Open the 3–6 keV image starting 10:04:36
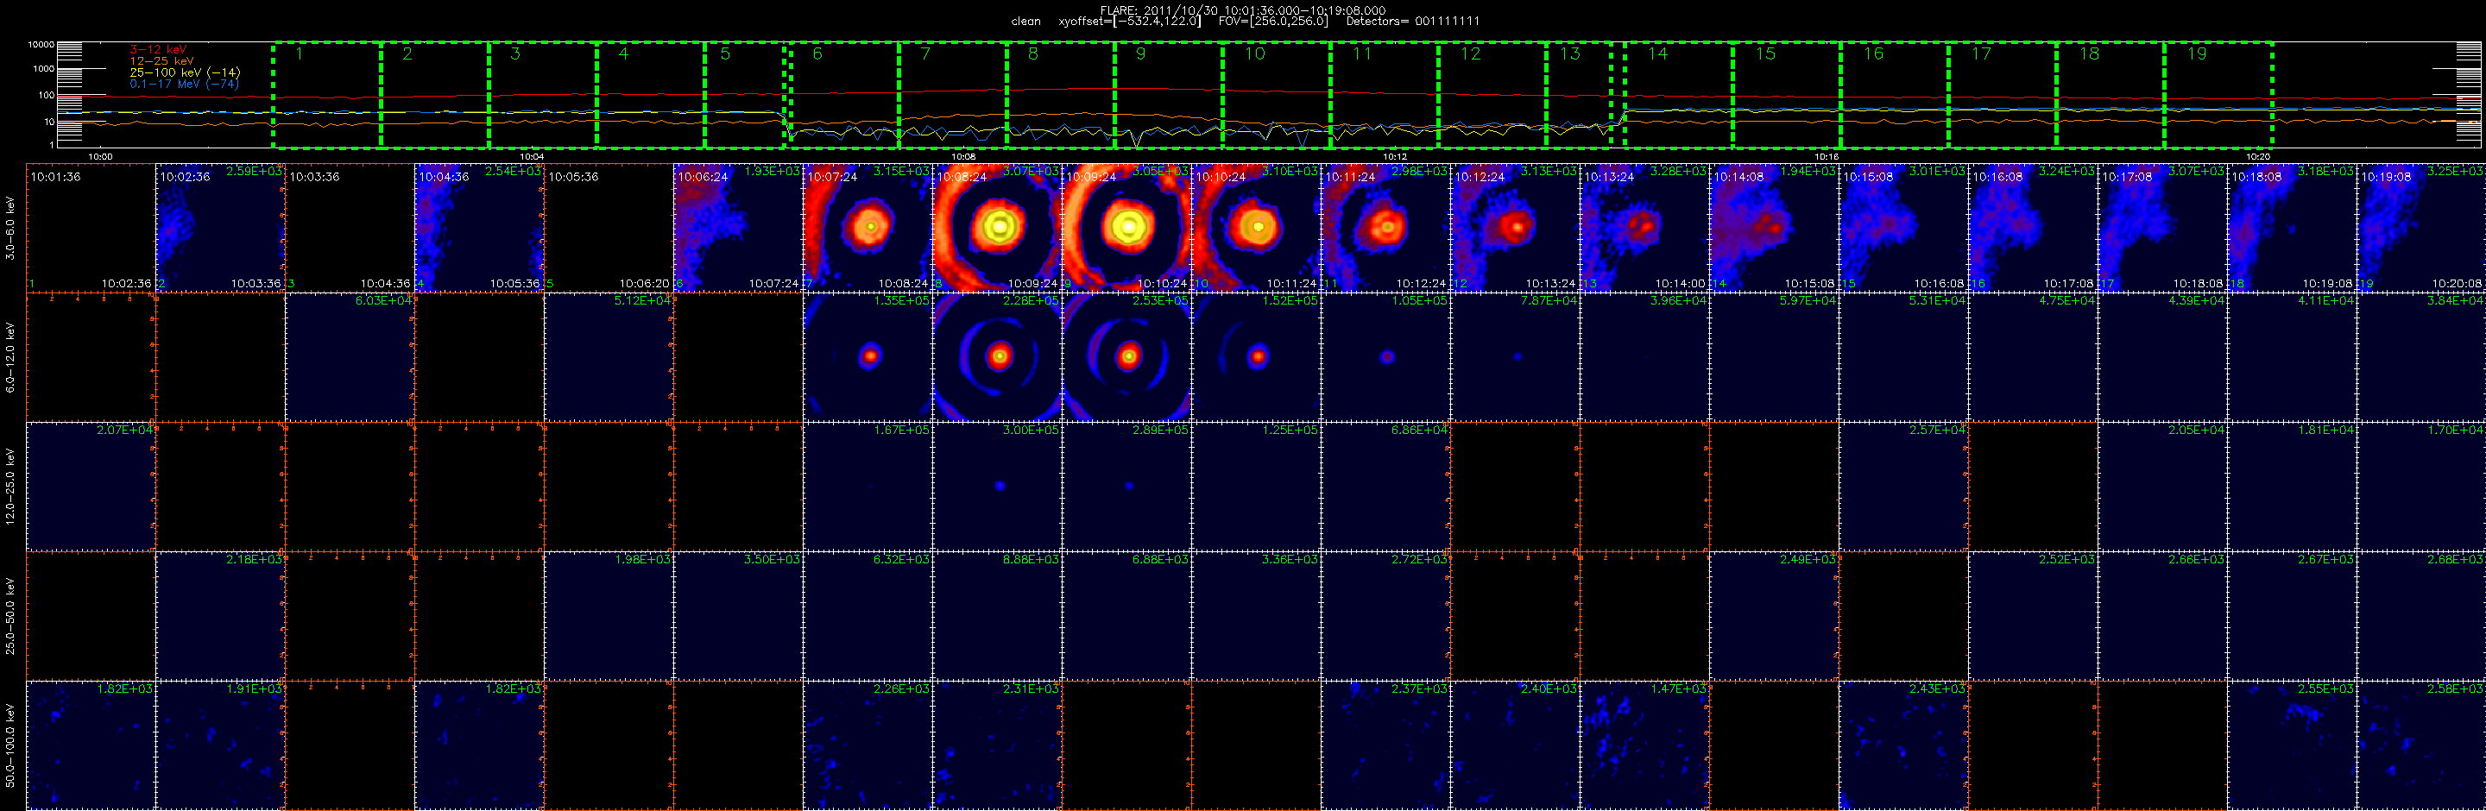 (479, 228)
